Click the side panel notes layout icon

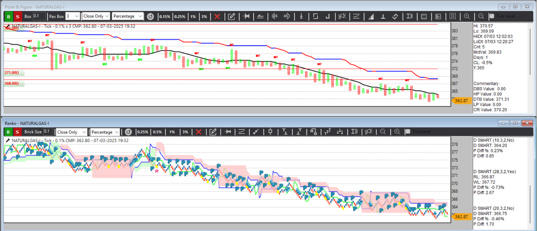(x=438, y=16)
